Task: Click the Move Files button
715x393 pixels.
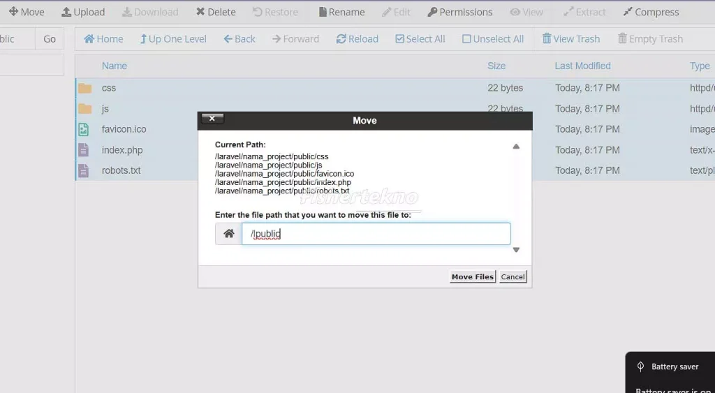Action: click(472, 277)
